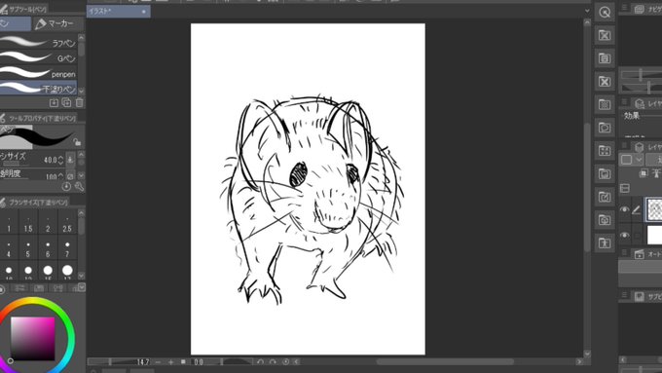662x373 pixels.
Task: Click the second command bar icon with X
Action: pos(605,35)
